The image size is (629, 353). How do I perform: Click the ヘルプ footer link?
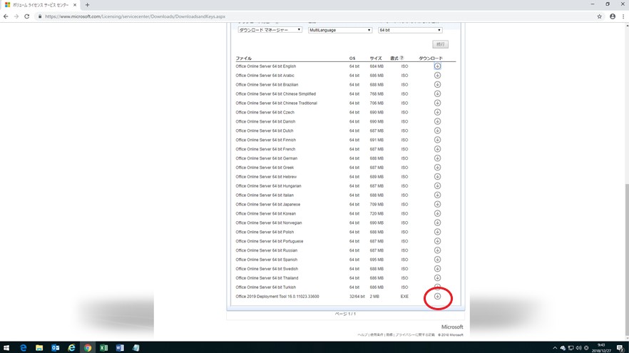[x=362, y=335]
